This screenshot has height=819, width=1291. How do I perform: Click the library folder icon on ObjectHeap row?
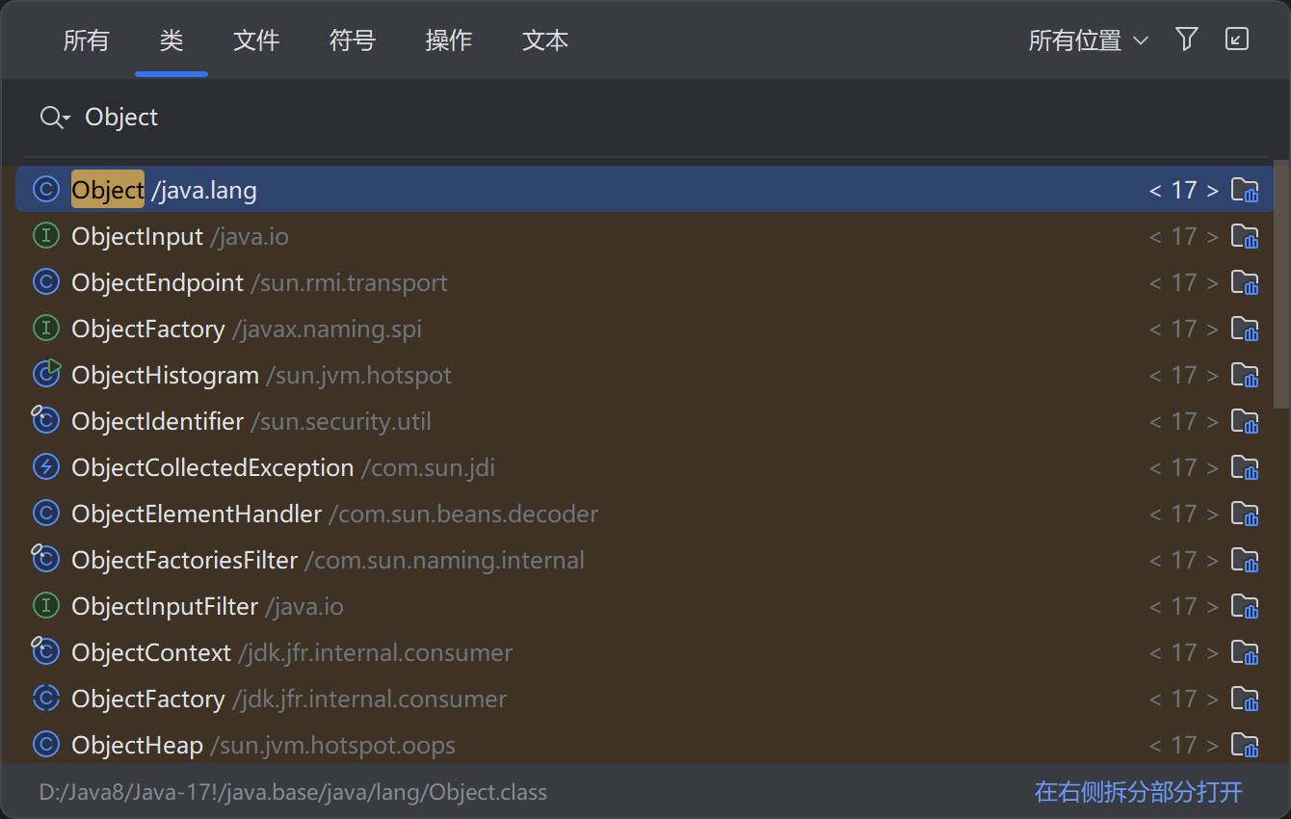tap(1245, 745)
